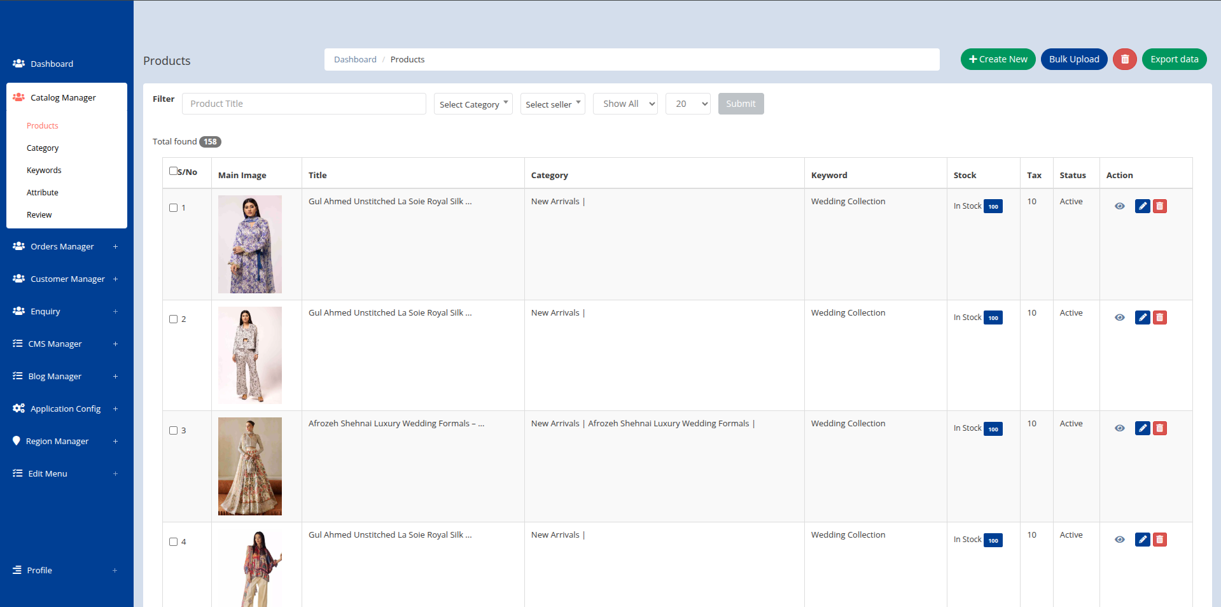Click the Create New button
Image resolution: width=1221 pixels, height=607 pixels.
tap(998, 59)
